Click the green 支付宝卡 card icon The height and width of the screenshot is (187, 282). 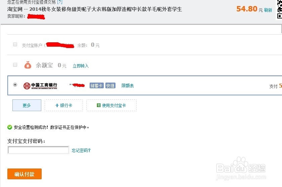[99, 105]
